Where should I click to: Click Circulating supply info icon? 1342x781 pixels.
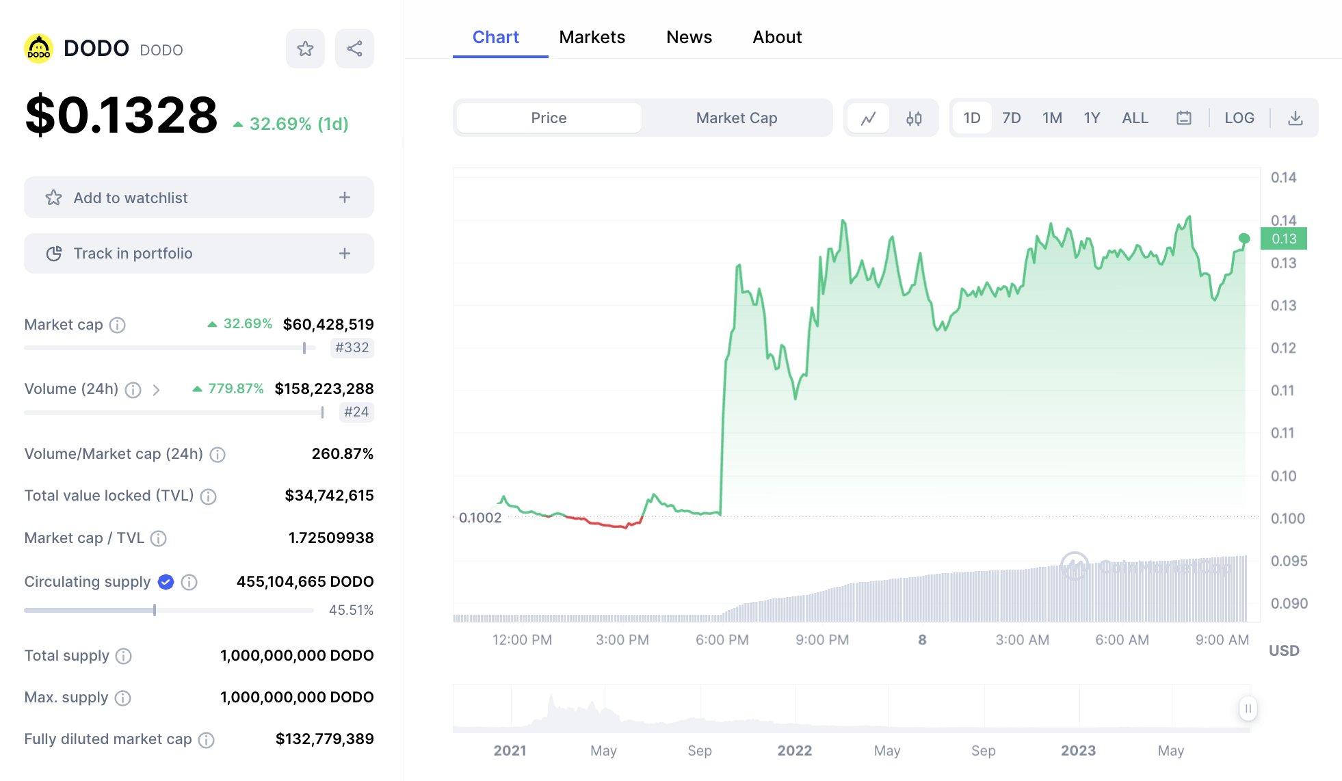point(189,582)
